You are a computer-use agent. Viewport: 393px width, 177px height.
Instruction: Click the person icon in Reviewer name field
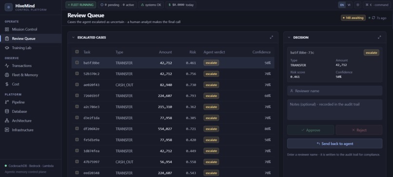tap(292, 91)
